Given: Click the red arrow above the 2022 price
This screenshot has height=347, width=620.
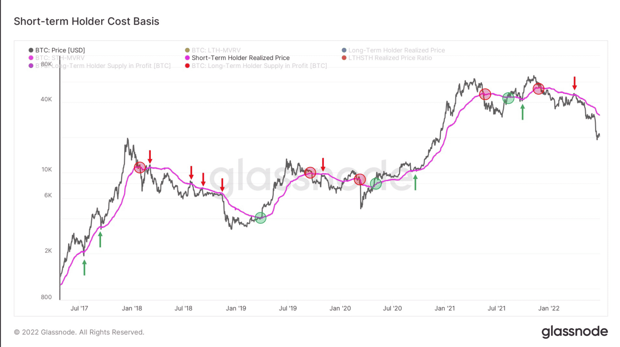Looking at the screenshot, I should pyautogui.click(x=574, y=83).
